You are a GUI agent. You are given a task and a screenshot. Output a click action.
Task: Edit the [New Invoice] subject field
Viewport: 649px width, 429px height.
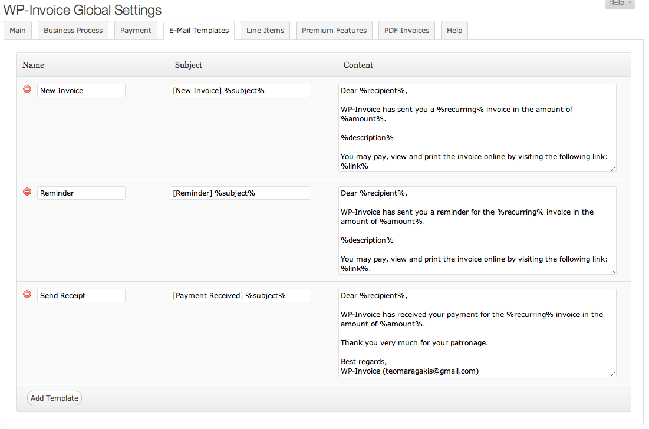(x=240, y=91)
